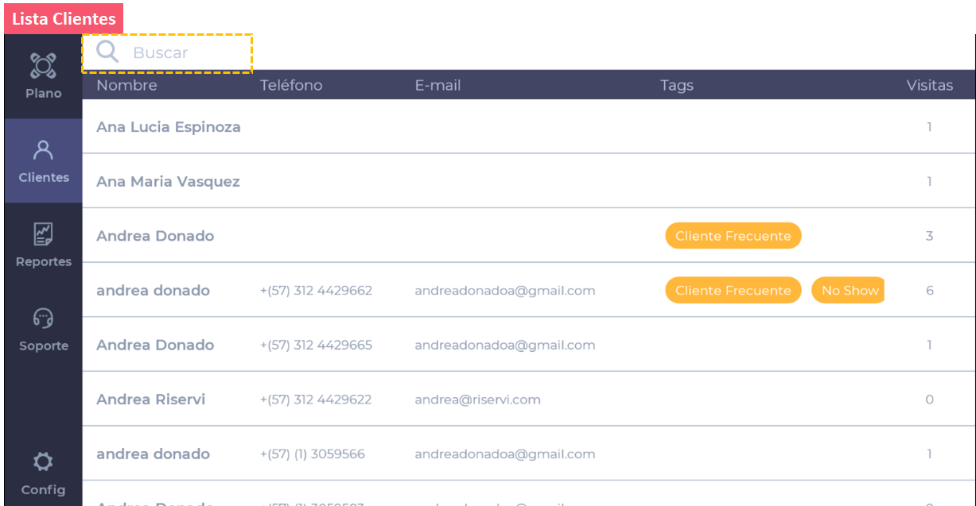Image resolution: width=976 pixels, height=506 pixels.
Task: Open client Ana Maria Vasquez
Action: pos(168,182)
